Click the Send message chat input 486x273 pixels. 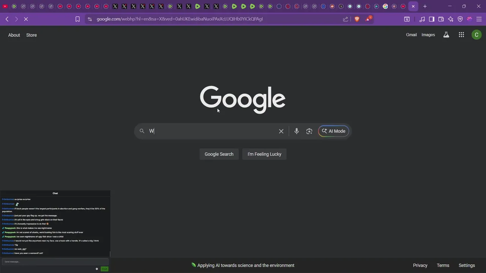tap(55, 262)
